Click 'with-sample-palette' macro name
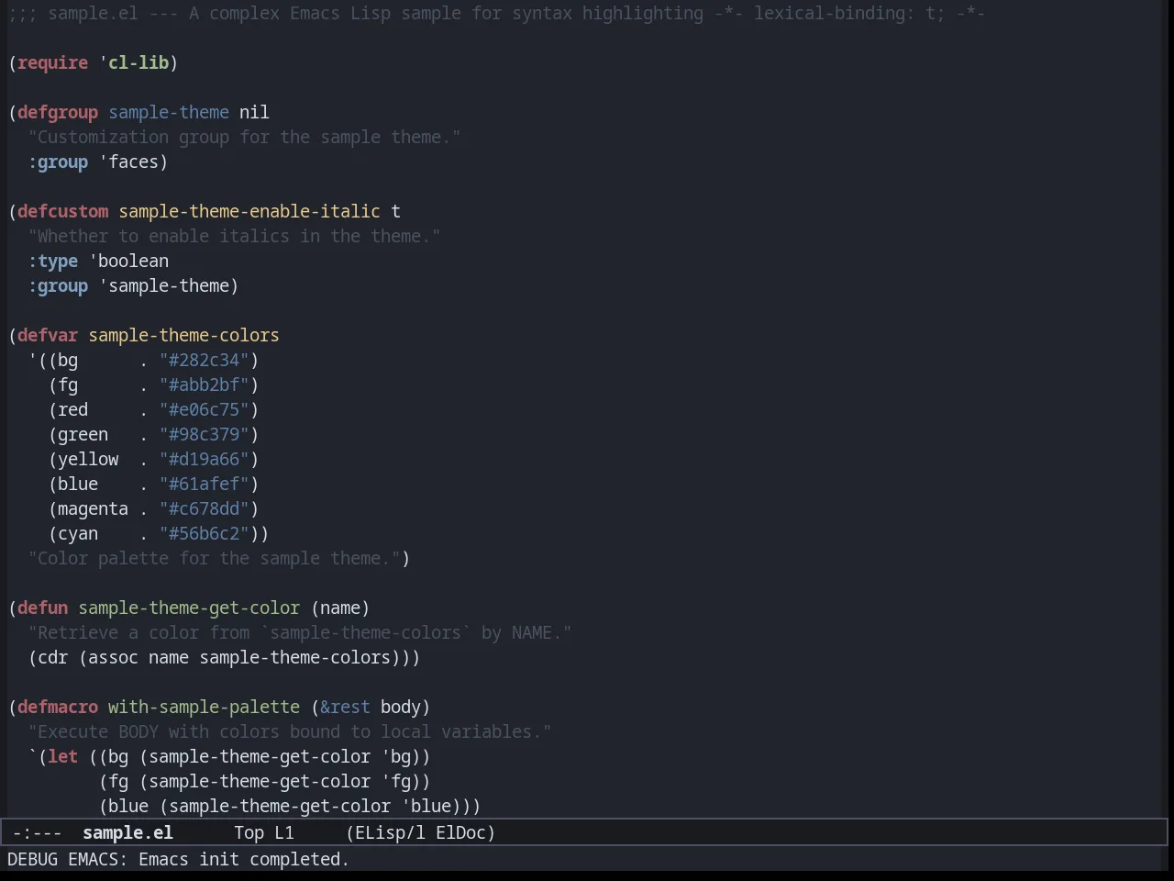1174x881 pixels. click(x=204, y=707)
